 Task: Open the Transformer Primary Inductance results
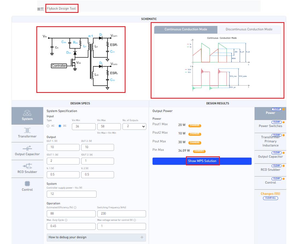(270, 142)
